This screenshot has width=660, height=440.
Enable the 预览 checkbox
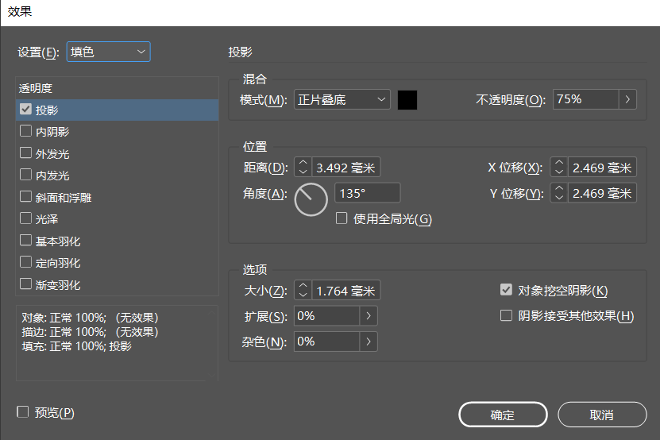click(x=23, y=412)
